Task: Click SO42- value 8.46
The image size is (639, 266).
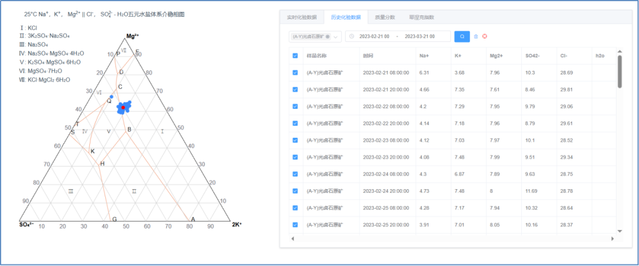Action: (531, 90)
